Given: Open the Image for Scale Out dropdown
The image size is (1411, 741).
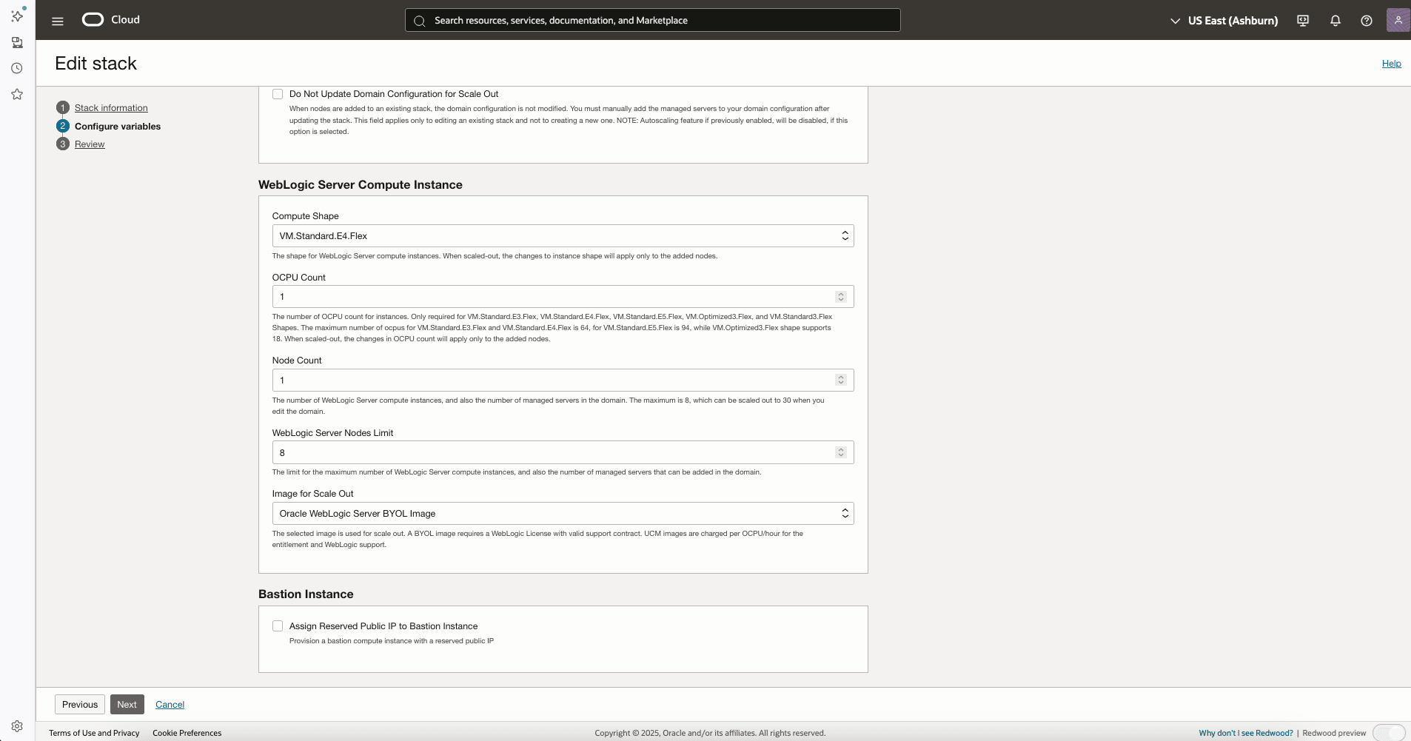Looking at the screenshot, I should (563, 514).
